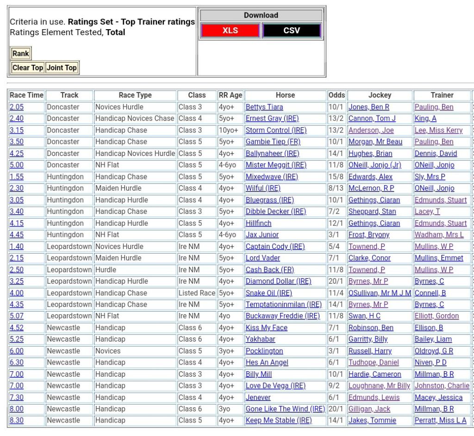
Task: Open trainer Mullins, Emmet
Action: coord(439,258)
